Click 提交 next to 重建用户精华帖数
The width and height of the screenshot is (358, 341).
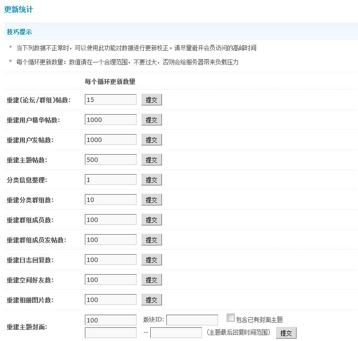tap(151, 120)
